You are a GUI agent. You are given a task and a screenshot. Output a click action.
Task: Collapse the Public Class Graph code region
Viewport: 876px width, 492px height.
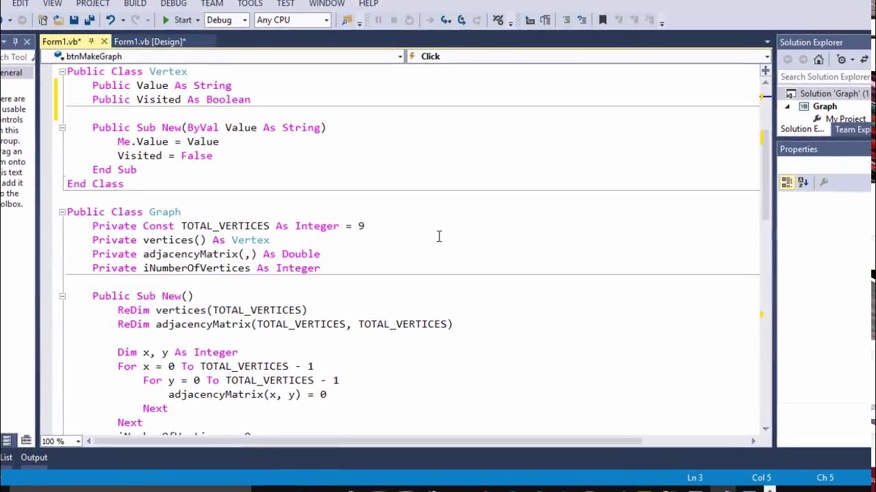(x=62, y=212)
